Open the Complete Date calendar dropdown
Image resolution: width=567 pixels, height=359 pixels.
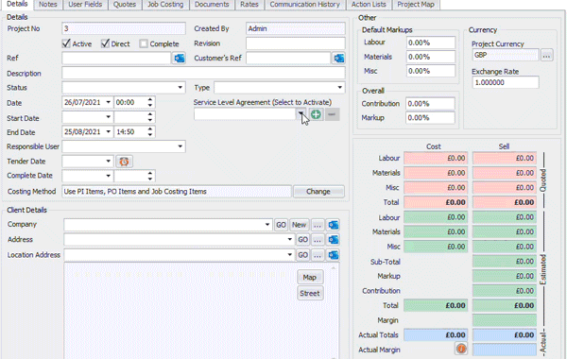tap(108, 176)
